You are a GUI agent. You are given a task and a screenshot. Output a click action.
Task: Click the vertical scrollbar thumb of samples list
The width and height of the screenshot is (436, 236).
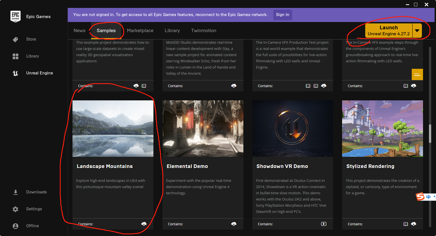(x=430, y=133)
